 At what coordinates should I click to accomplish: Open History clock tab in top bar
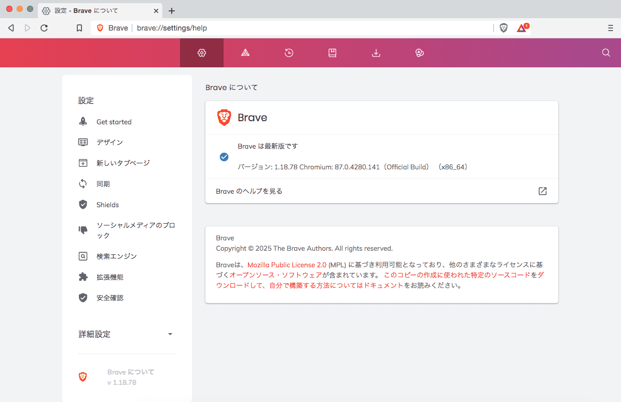pos(289,53)
